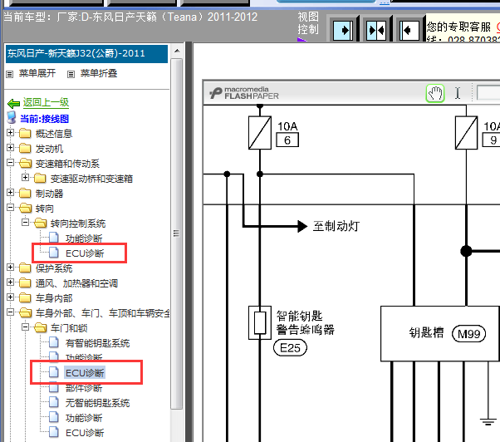Click the 菜单折叠 list icon
Viewport: 500px width, 442px height.
pos(71,74)
